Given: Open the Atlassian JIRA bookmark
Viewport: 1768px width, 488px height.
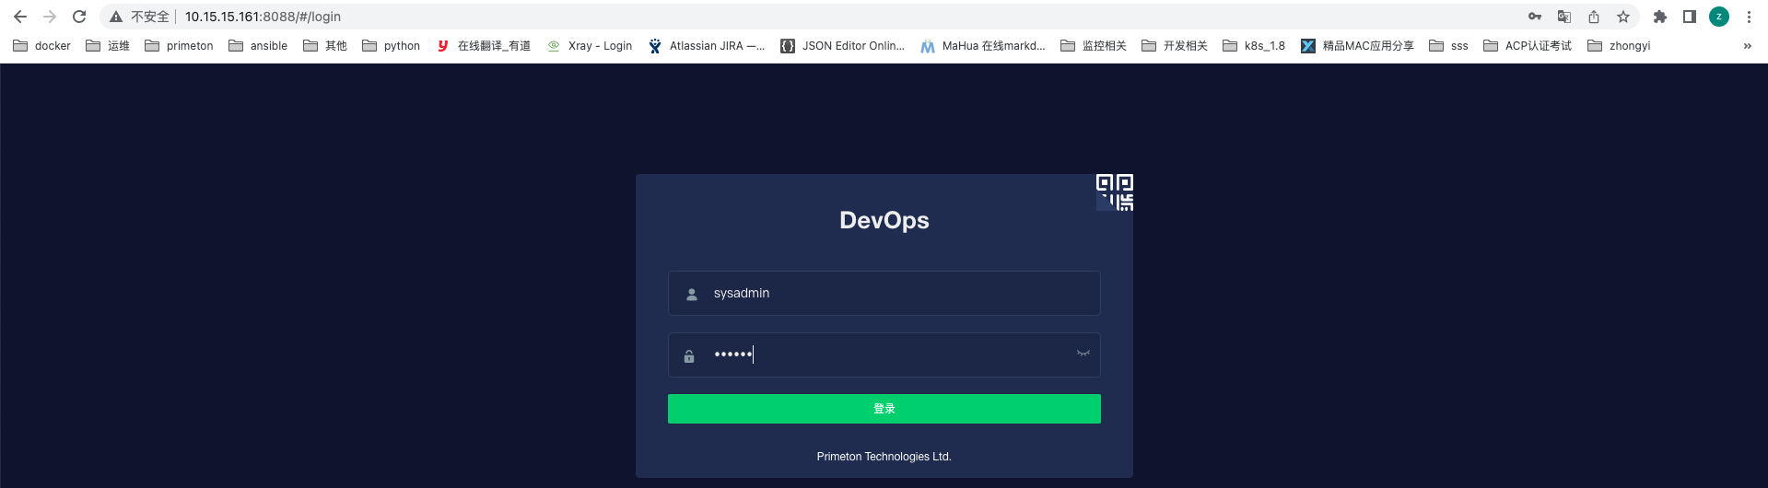Looking at the screenshot, I should coord(707,45).
